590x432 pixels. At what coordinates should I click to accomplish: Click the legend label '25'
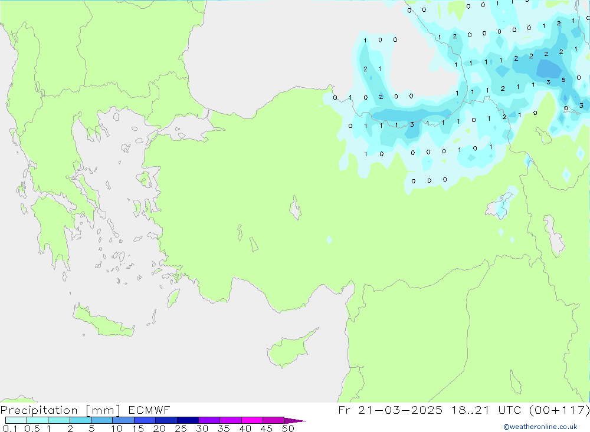click(181, 428)
